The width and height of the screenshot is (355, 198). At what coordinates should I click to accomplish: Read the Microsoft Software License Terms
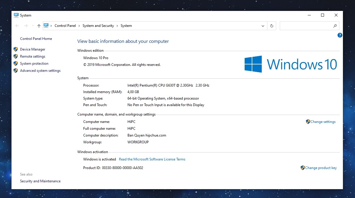click(x=152, y=159)
